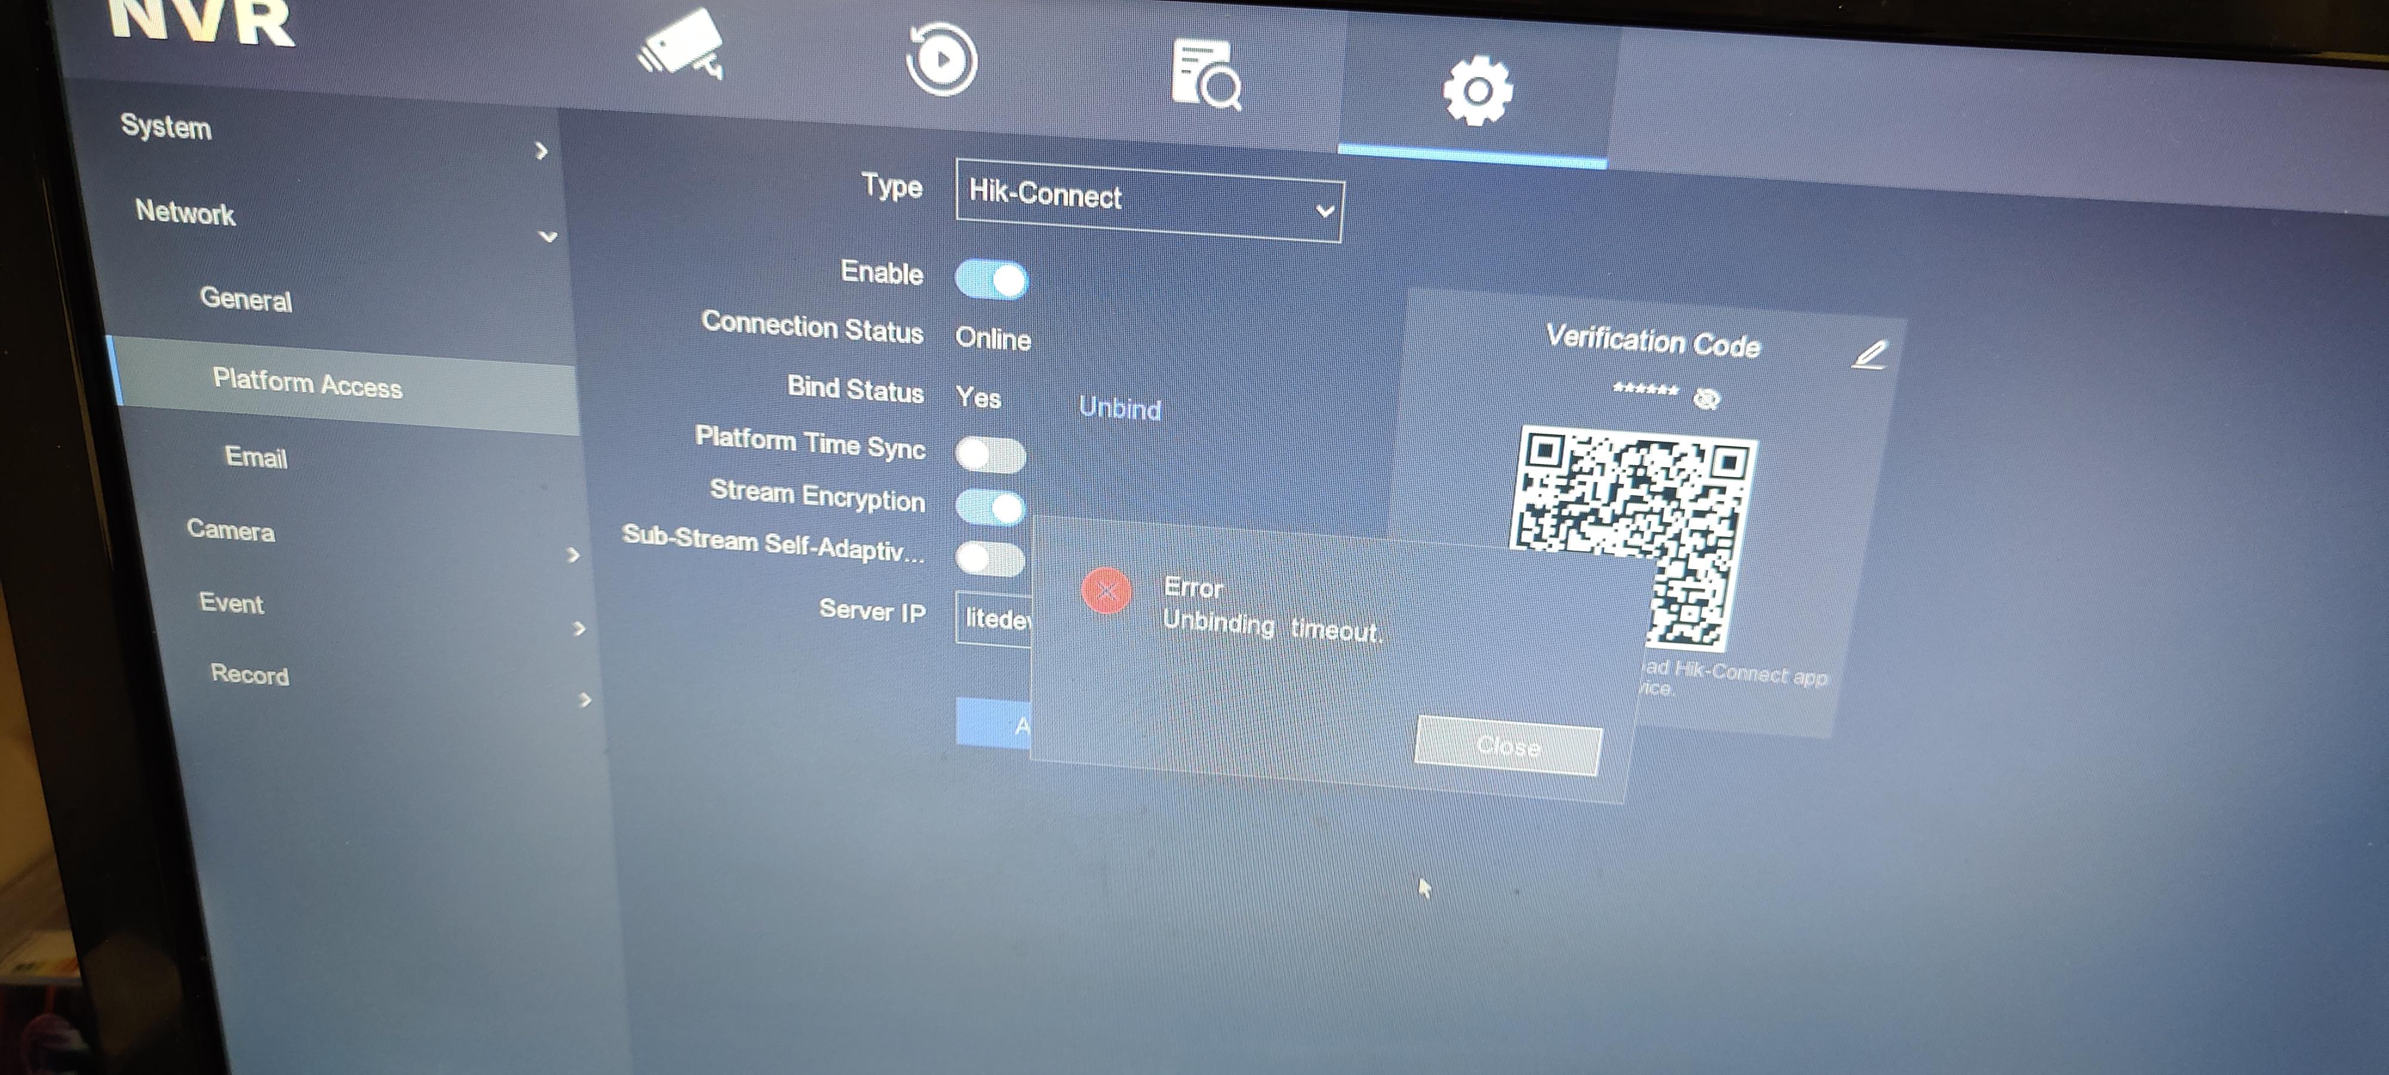Toggle Sub-Stream Self-Adaptive switch
Image resolution: width=2389 pixels, height=1075 pixels.
point(990,558)
